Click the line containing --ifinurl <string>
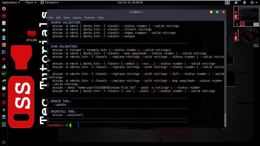The width and height of the screenshot is (260, 146). (x=102, y=30)
